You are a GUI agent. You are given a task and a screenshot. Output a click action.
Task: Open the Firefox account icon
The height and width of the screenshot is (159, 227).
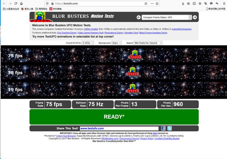(200, 4)
